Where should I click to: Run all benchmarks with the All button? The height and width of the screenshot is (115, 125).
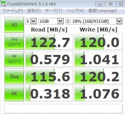coord(14,25)
